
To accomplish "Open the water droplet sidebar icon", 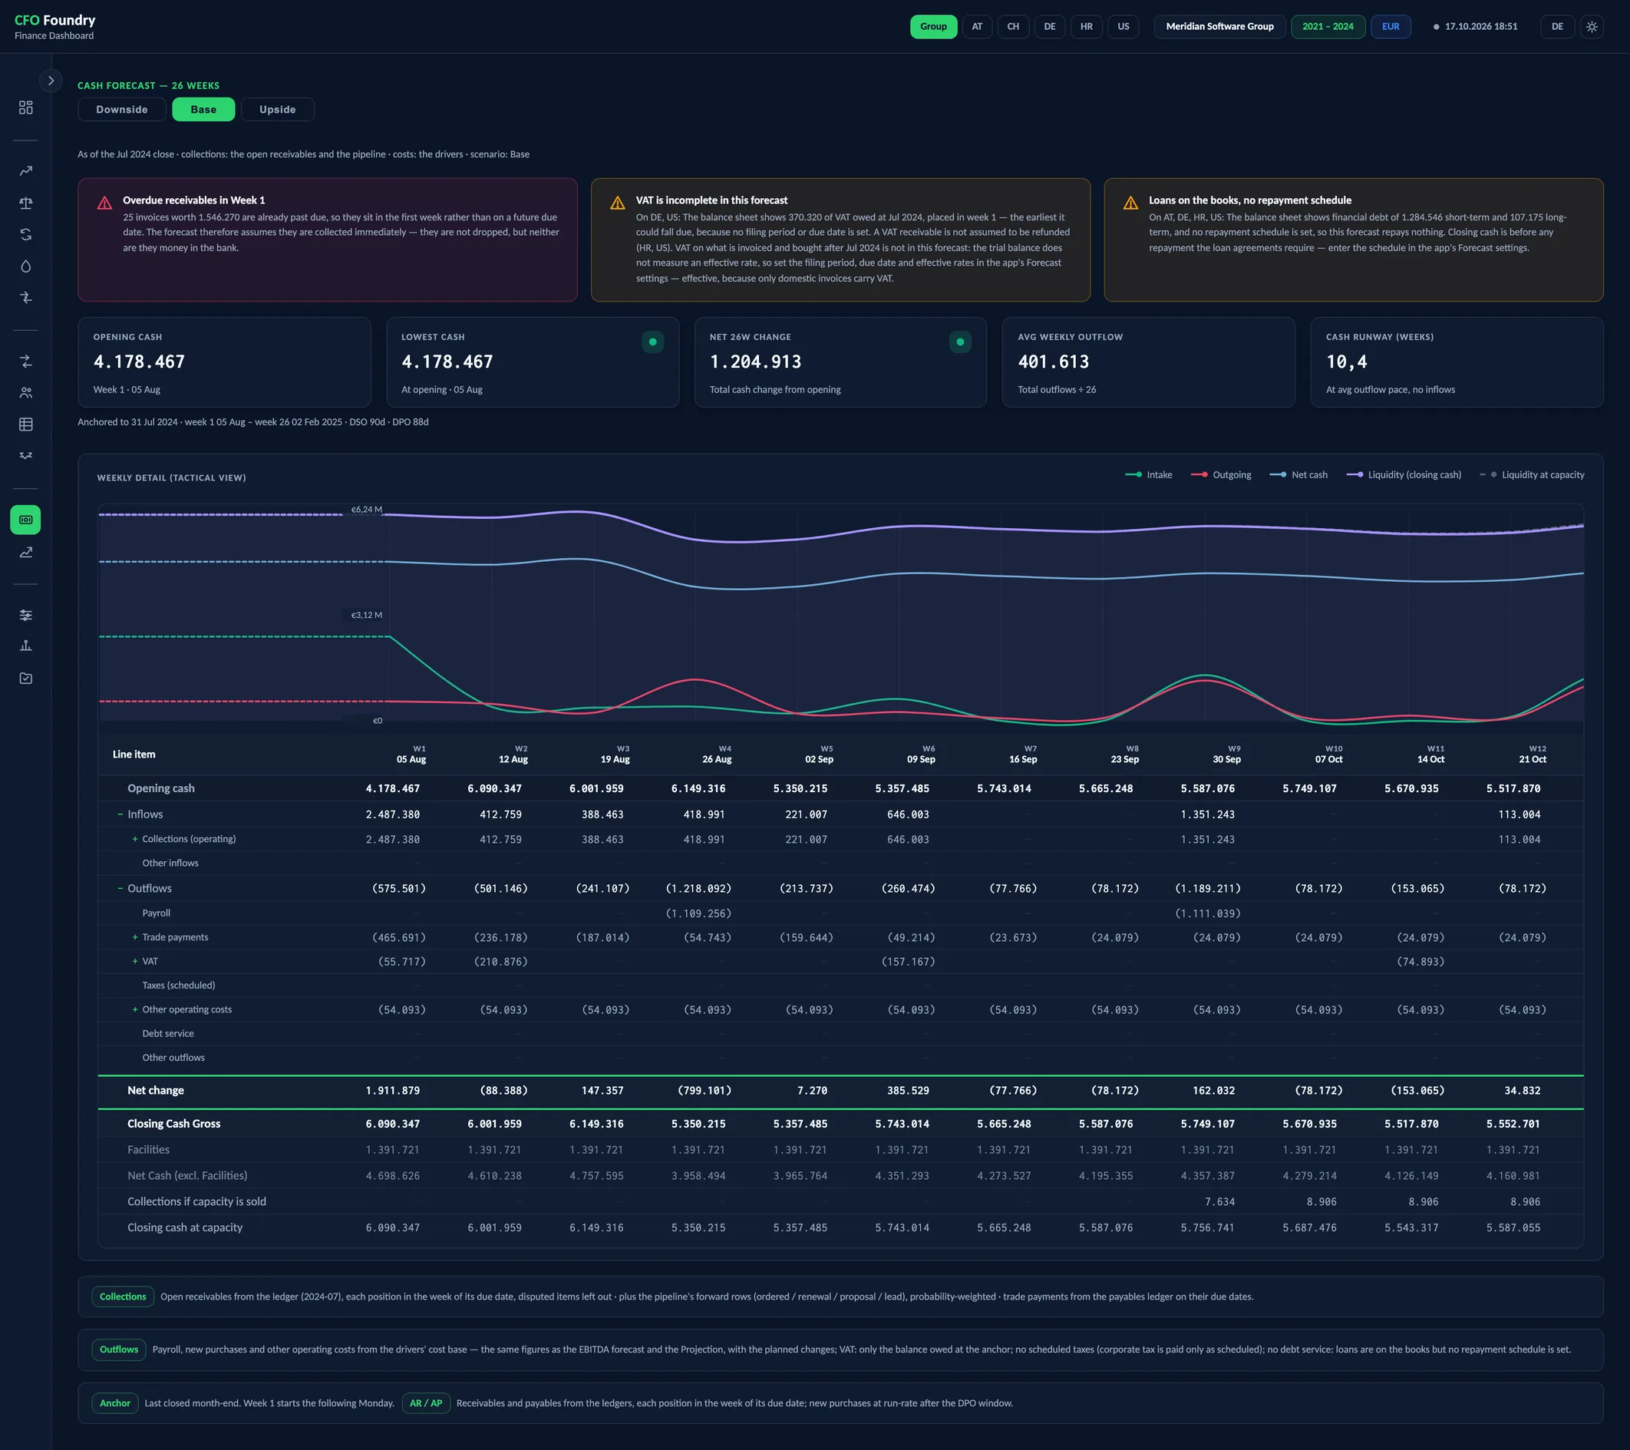I will (25, 266).
